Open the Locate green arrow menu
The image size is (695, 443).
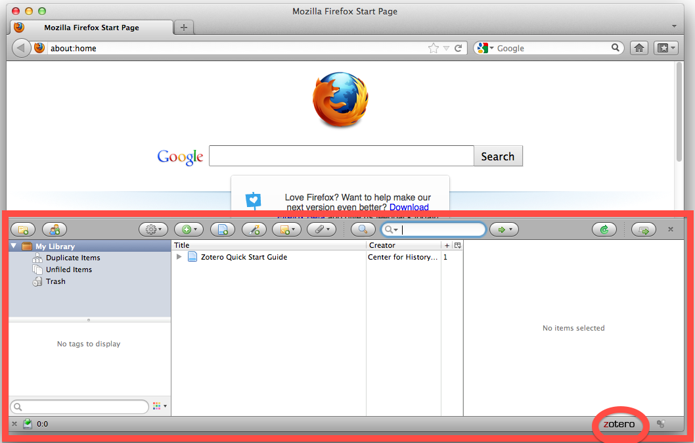[x=504, y=229]
